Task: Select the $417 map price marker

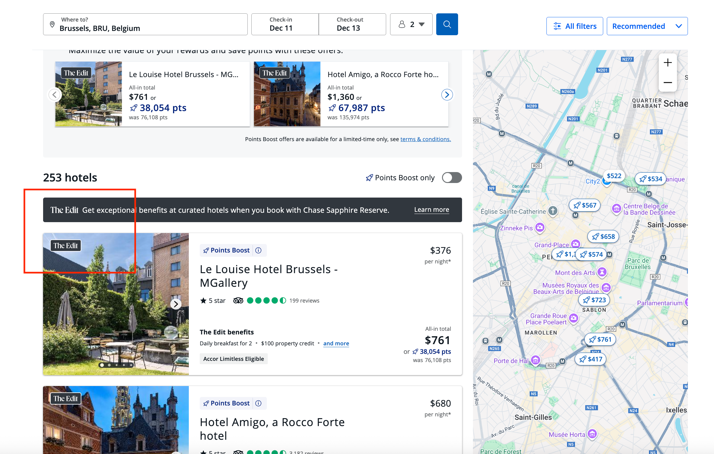Action: click(591, 359)
